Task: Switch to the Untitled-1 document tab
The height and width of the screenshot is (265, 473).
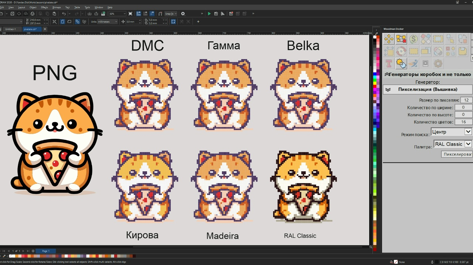Action: click(x=10, y=29)
